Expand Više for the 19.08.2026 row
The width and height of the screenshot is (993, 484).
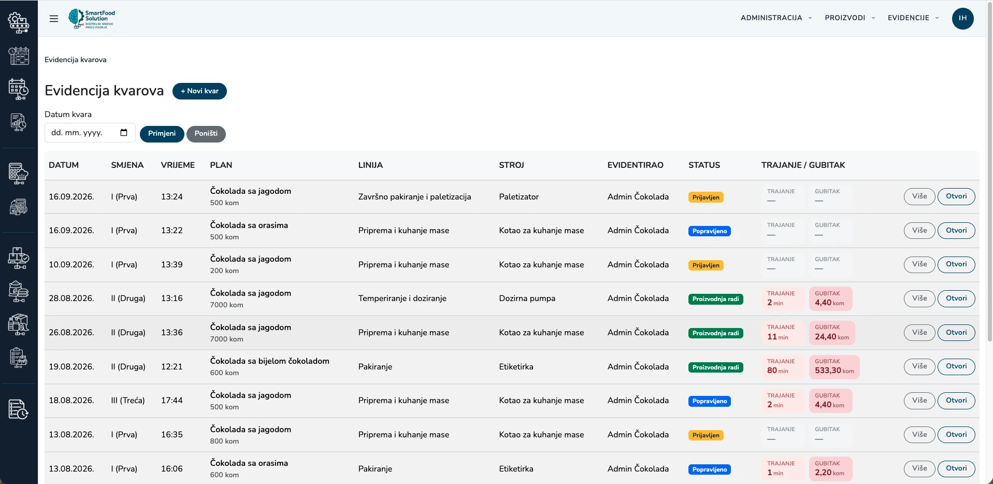919,366
